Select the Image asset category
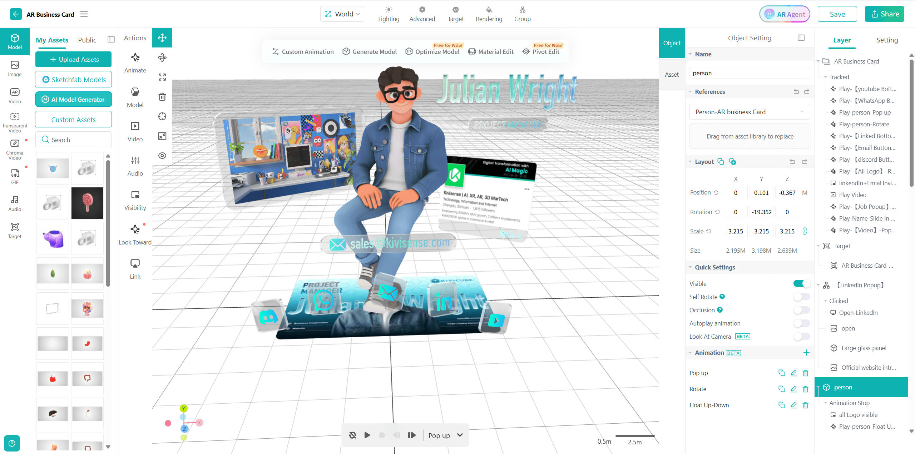915x454 pixels. tap(15, 69)
